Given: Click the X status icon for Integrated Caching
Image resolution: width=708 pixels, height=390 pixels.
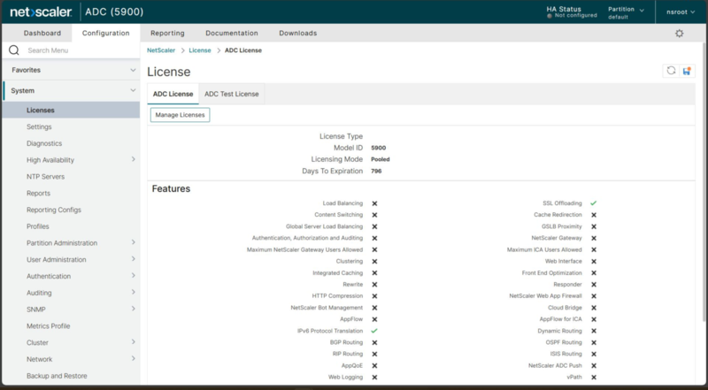Looking at the screenshot, I should [x=374, y=273].
